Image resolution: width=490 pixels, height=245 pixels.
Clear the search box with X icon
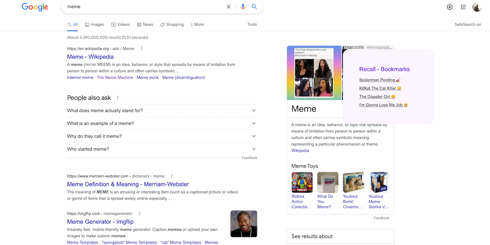229,7
